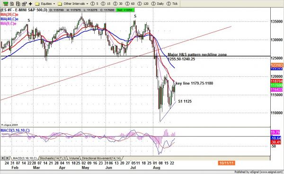Viewport: 284px width, 174px height.
Task: Click the red -30.41 MACD value tag
Action: click(x=276, y=142)
